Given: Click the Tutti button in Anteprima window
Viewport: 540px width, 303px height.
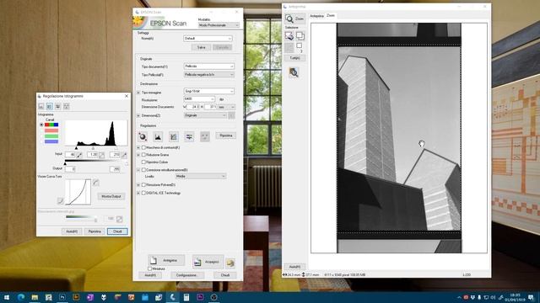Looking at the screenshot, I should tap(294, 58).
